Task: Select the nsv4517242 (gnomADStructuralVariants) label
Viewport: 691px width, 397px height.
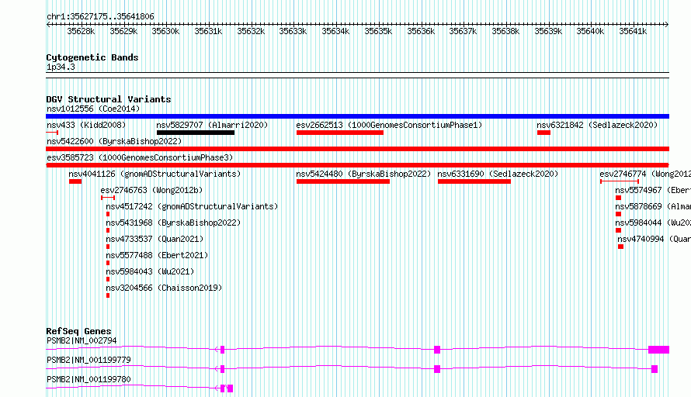Action: pyautogui.click(x=192, y=206)
